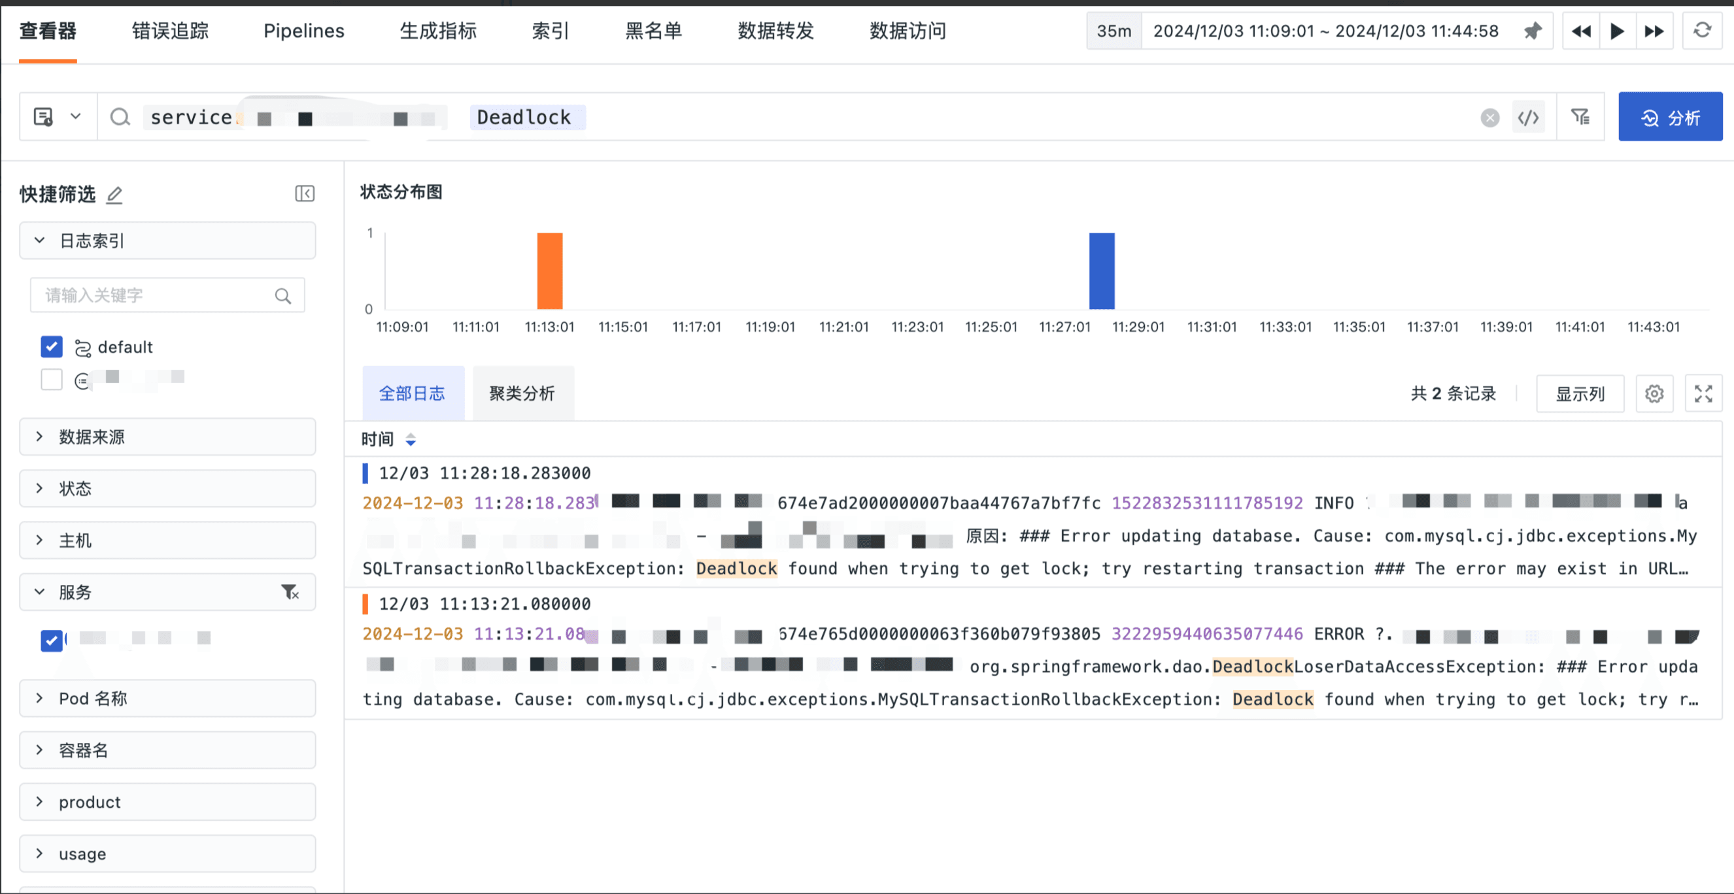Clear the 服务 filter funnel icon
Viewport: 1734px width, 894px height.
290,592
